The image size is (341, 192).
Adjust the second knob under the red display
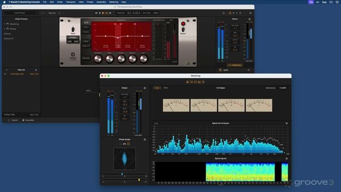(x=110, y=59)
